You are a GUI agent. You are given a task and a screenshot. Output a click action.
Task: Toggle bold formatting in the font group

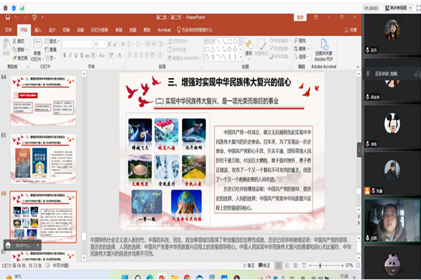coord(64,55)
